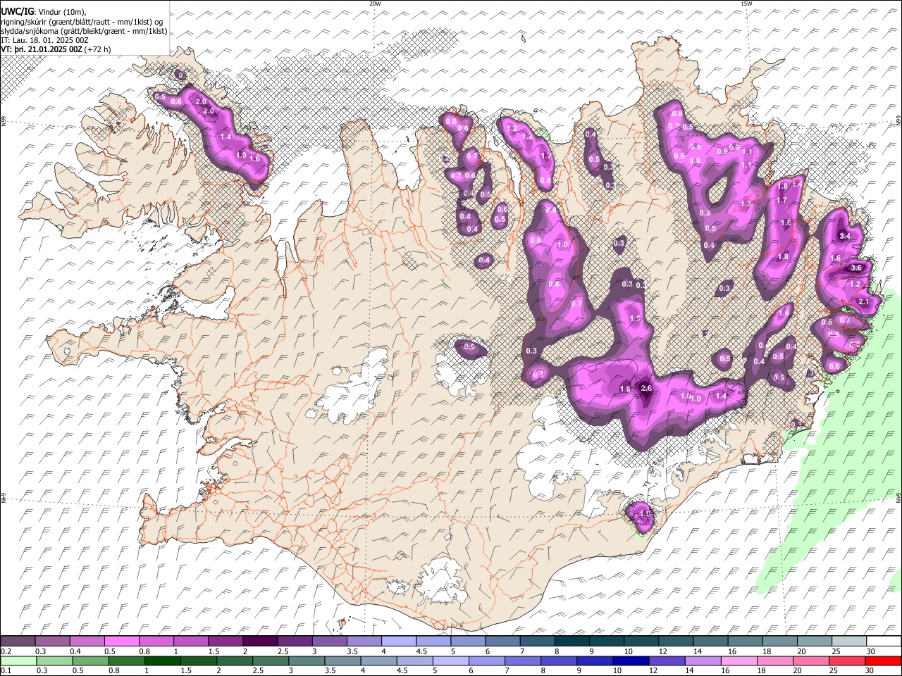Select the darkest green swatch labeled 1
This screenshot has height=676, width=902.
pyautogui.click(x=163, y=661)
